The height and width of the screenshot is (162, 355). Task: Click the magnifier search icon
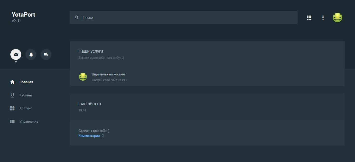click(77, 17)
